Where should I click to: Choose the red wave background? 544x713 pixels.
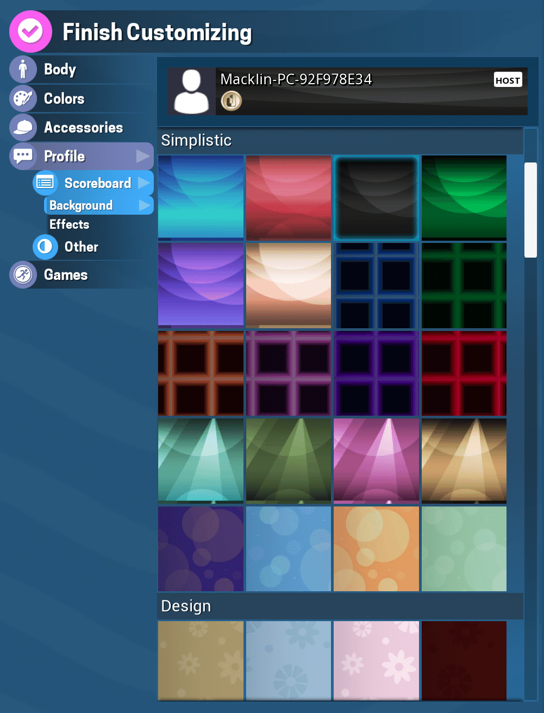pos(289,198)
